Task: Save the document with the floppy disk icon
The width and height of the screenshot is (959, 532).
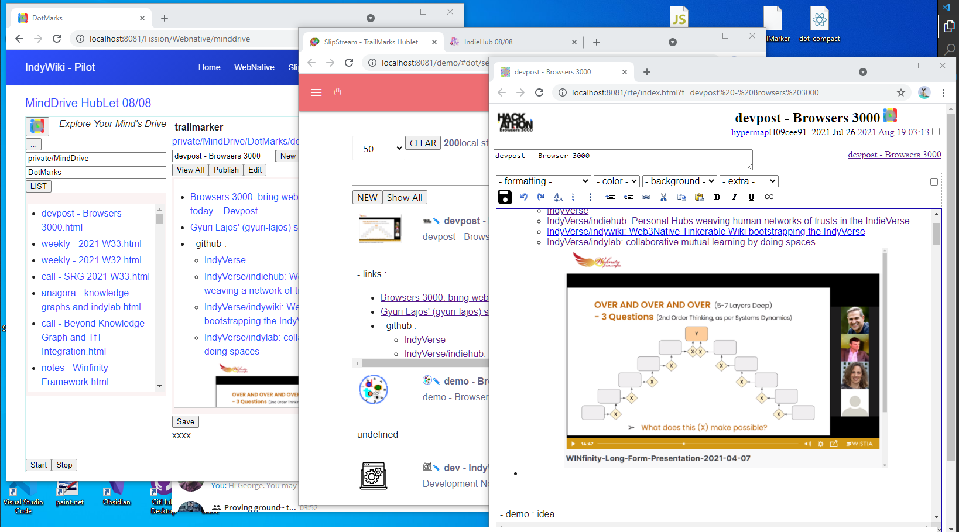Action: (x=505, y=197)
